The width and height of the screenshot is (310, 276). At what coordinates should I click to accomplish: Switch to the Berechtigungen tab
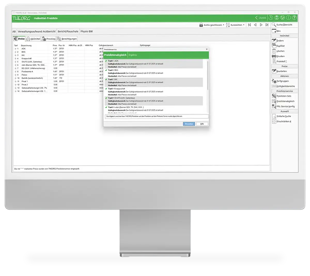pyautogui.click(x=67, y=39)
